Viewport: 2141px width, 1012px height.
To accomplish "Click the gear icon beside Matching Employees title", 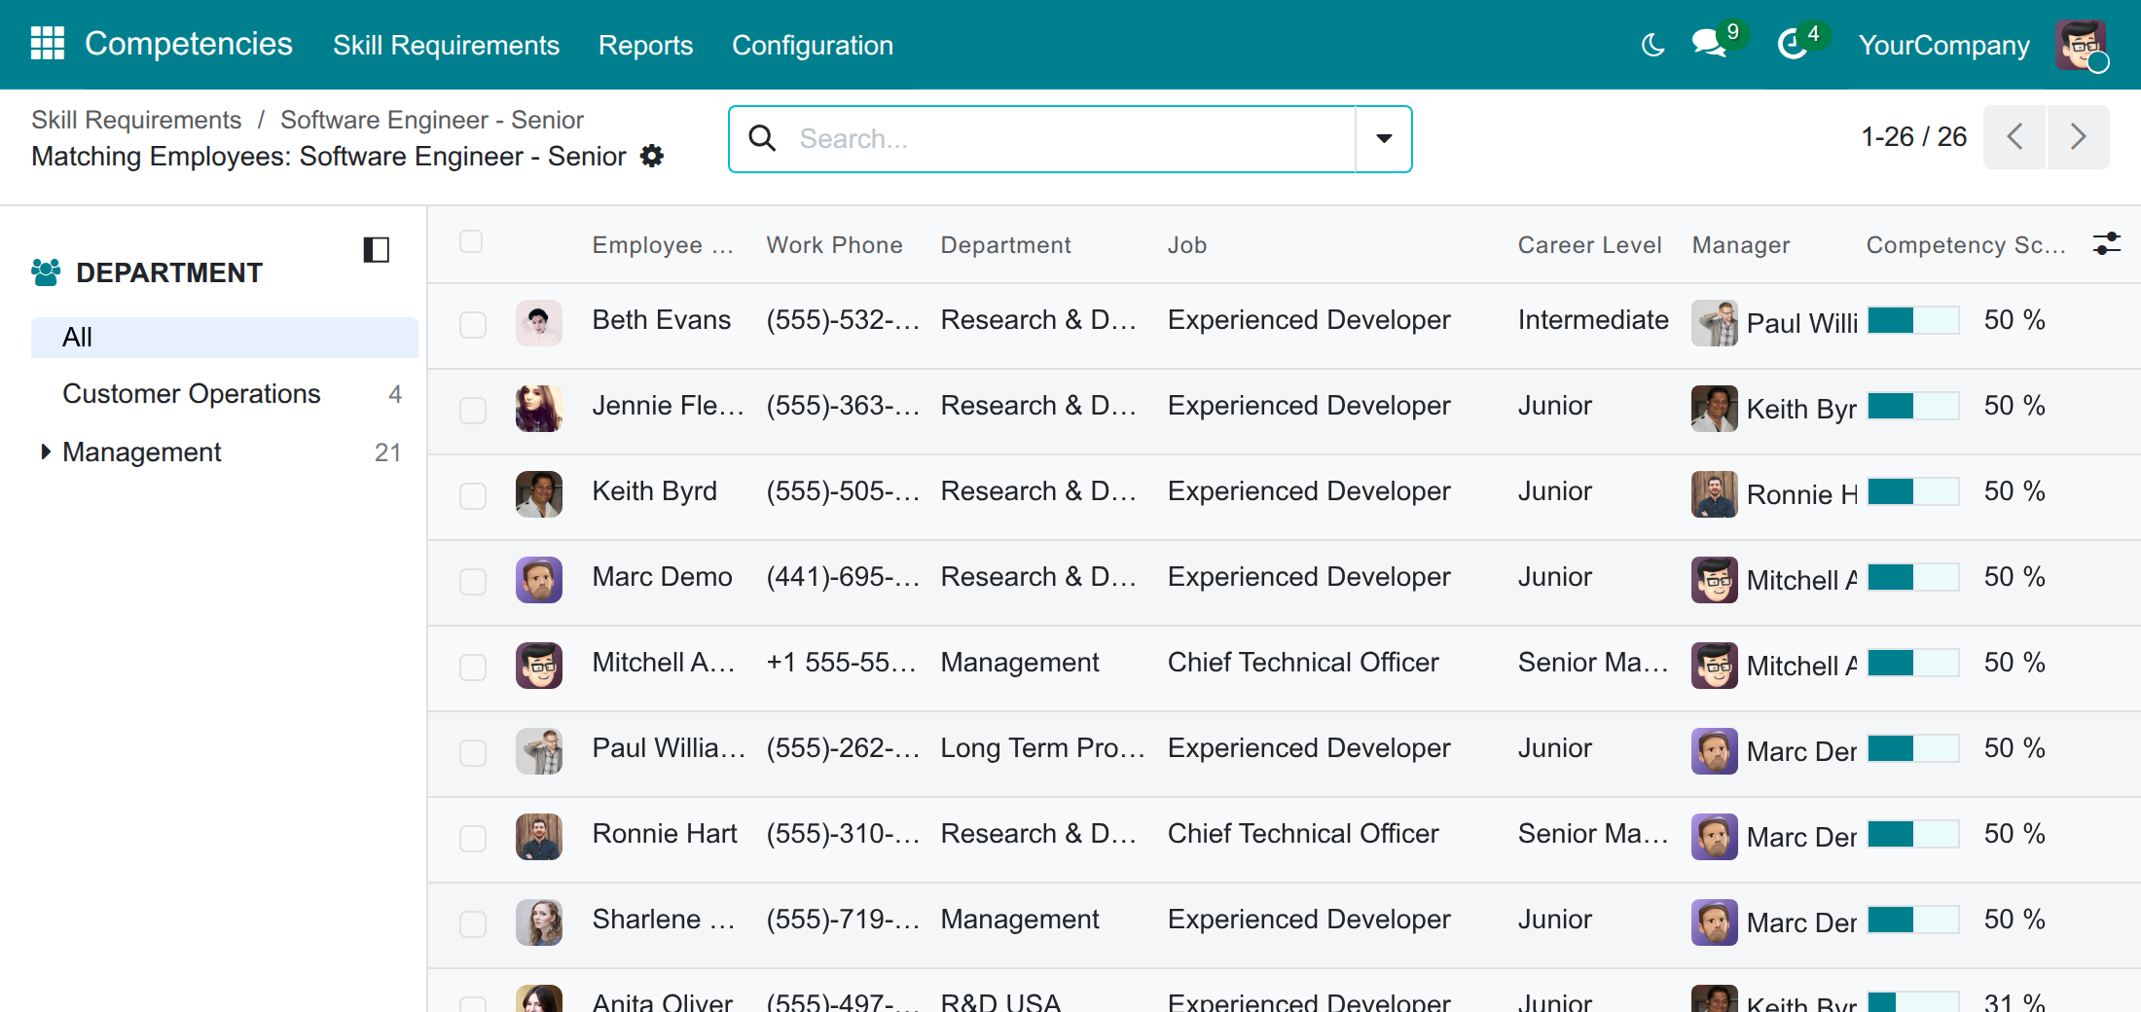I will 652,156.
